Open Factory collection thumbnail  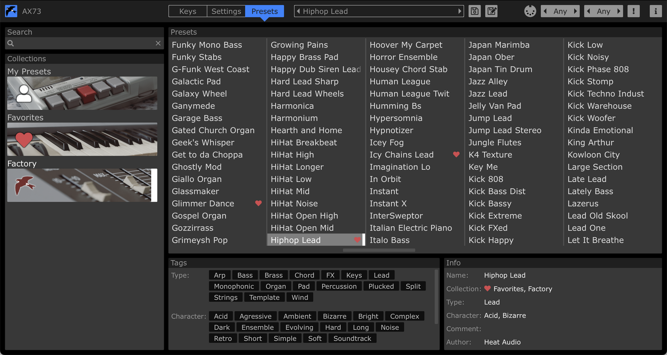pyautogui.click(x=82, y=185)
